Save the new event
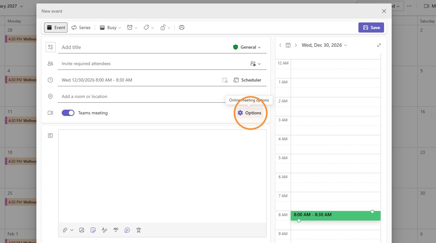The image size is (436, 243). tap(371, 27)
